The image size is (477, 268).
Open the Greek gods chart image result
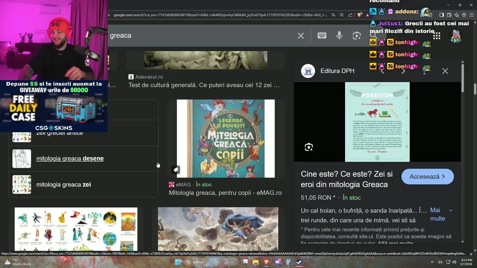coord(76,229)
